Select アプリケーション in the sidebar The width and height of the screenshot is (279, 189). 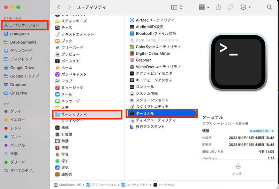[x=25, y=25]
